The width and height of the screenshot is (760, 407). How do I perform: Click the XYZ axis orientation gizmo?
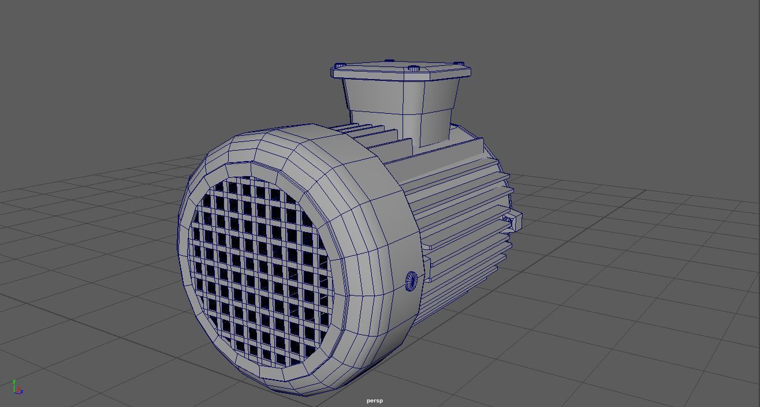click(17, 387)
